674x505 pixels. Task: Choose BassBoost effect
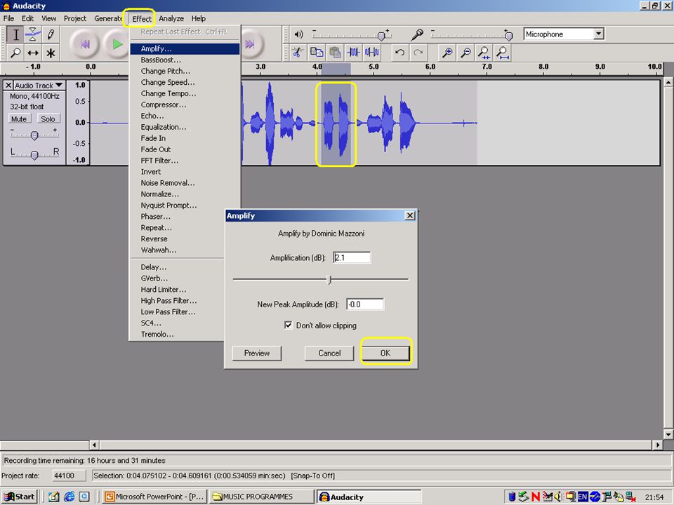click(x=185, y=60)
